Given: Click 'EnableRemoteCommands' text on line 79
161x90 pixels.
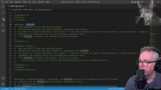Looking at the screenshot, I should coord(36,79).
